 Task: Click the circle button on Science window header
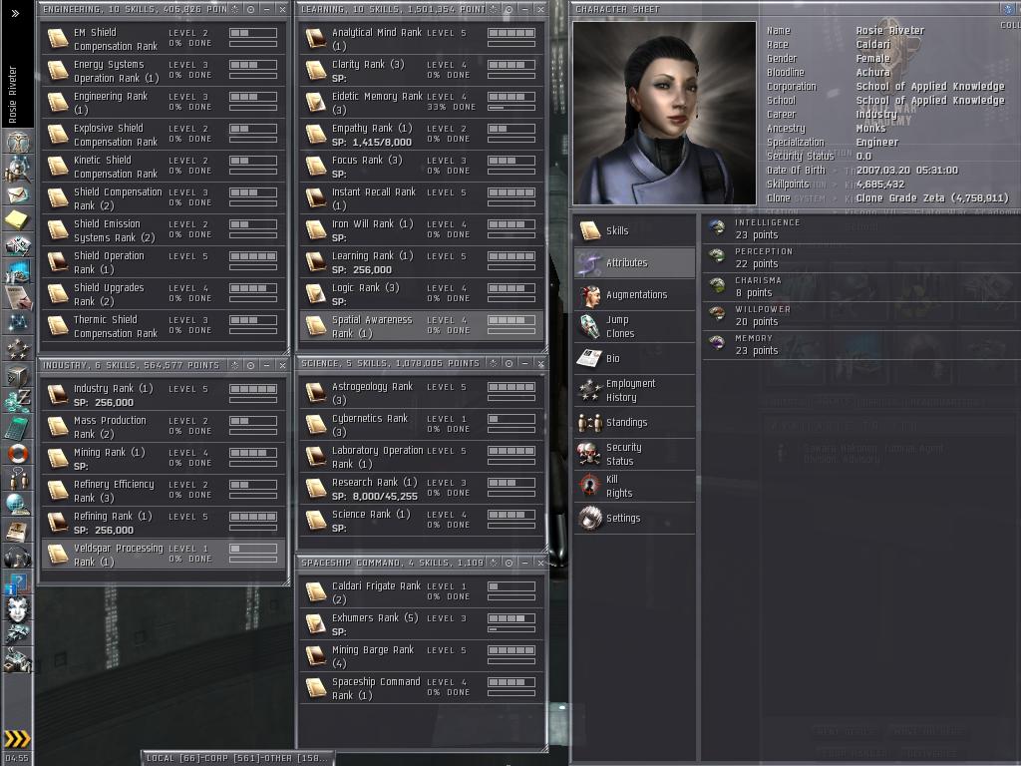(509, 363)
